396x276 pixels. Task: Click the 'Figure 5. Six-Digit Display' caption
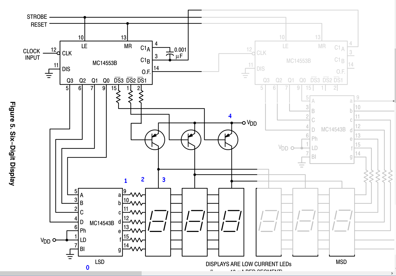click(12, 144)
